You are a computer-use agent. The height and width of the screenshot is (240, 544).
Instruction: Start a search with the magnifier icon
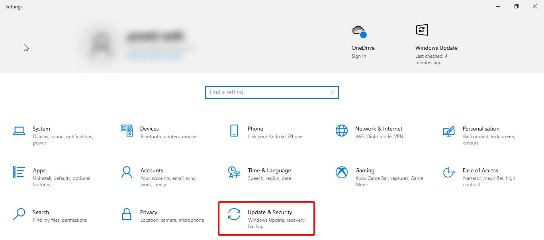(x=333, y=92)
